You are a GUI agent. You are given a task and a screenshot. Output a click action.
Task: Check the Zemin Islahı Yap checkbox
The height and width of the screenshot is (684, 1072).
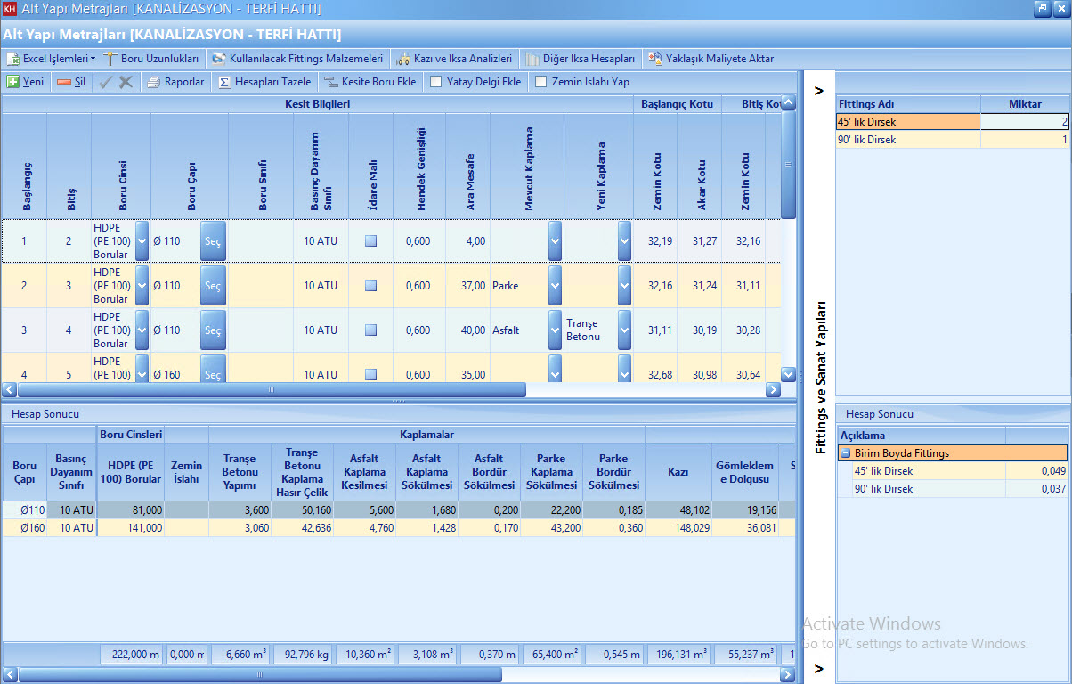541,82
